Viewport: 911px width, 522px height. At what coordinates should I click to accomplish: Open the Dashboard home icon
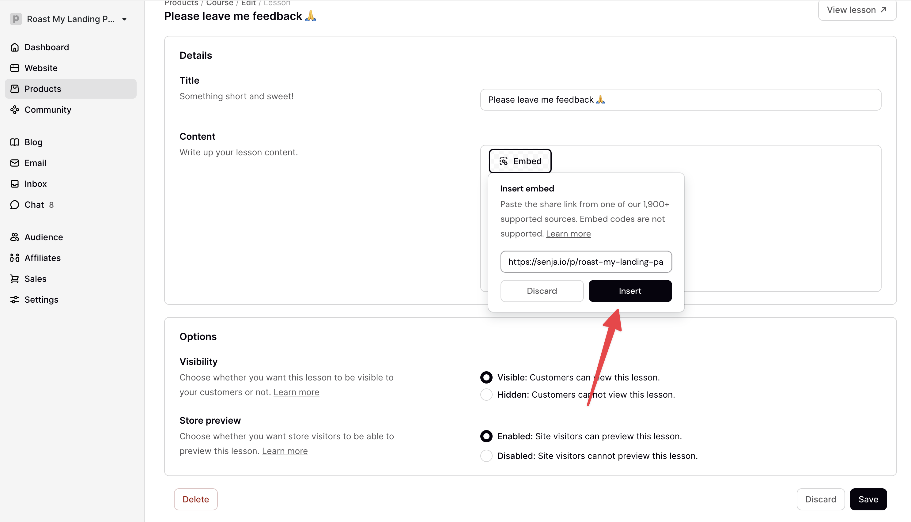pyautogui.click(x=15, y=47)
